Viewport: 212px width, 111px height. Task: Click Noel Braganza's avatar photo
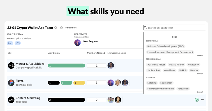78,43
